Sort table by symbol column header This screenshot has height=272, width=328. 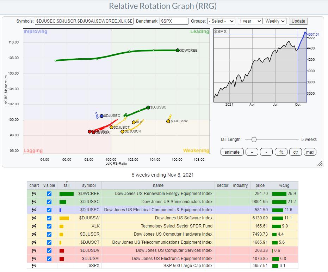tap(88, 185)
